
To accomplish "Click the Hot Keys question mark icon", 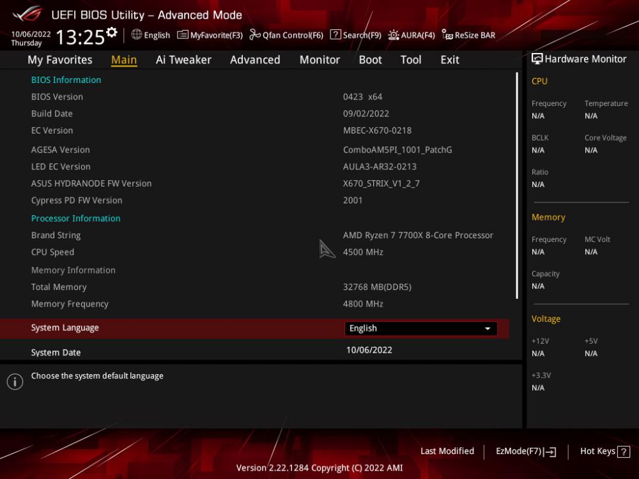I will tap(624, 452).
